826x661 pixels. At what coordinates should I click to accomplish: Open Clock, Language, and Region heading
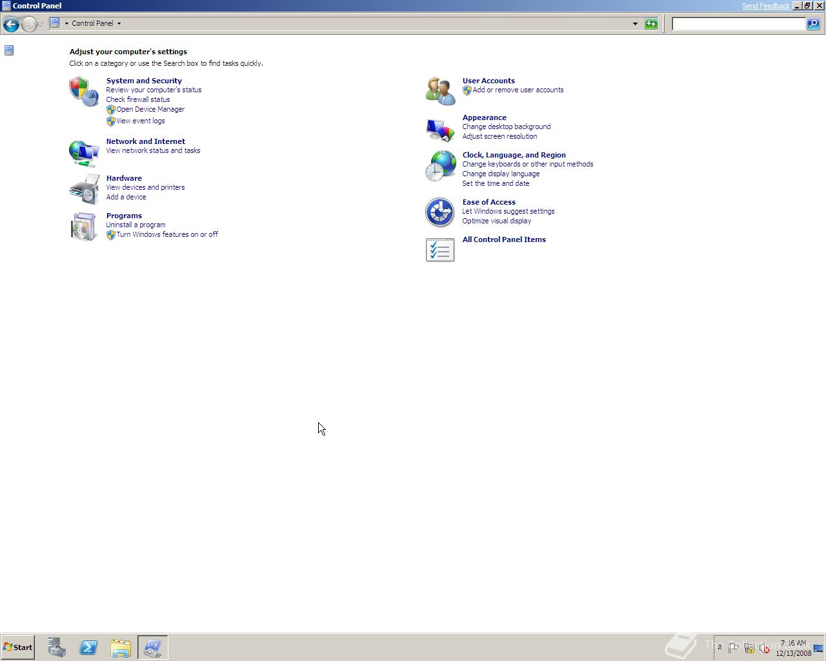pyautogui.click(x=514, y=155)
